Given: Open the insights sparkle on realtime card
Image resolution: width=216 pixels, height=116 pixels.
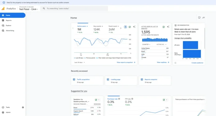Looking at the screenshot, I should (168, 27).
